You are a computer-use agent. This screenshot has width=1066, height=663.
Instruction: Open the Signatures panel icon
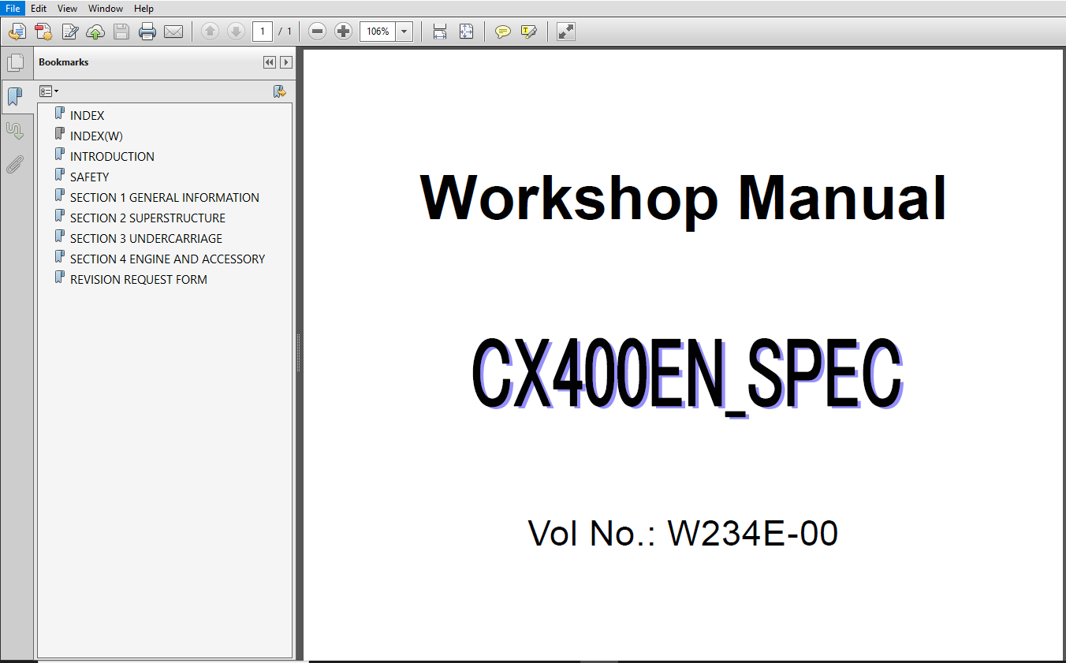15,131
